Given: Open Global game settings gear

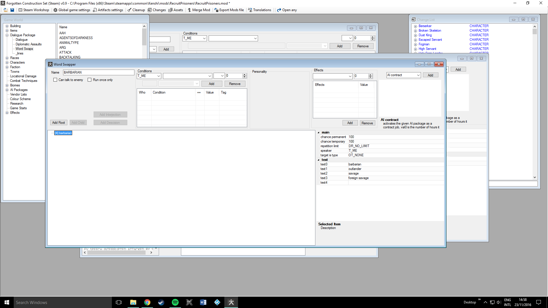Looking at the screenshot, I should coord(72,10).
